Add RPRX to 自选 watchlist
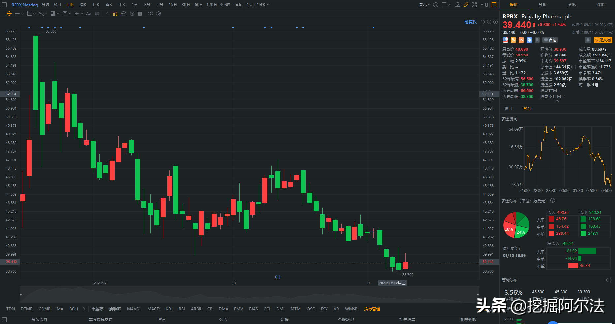The height and width of the screenshot is (324, 615). pos(550,40)
